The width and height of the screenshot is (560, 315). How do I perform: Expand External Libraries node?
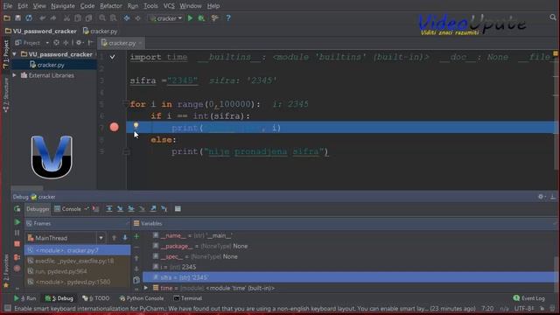point(15,75)
